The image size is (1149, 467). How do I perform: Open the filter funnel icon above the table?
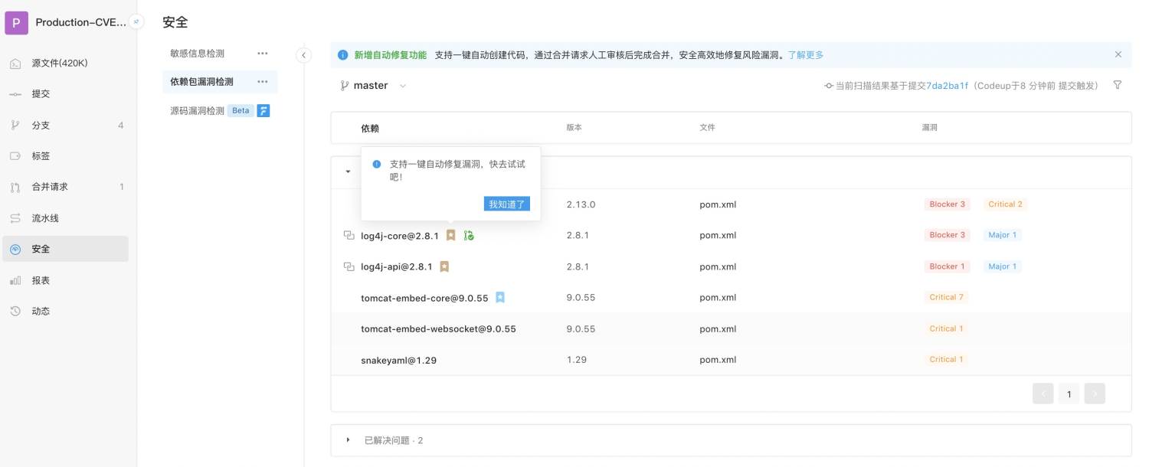click(1118, 84)
